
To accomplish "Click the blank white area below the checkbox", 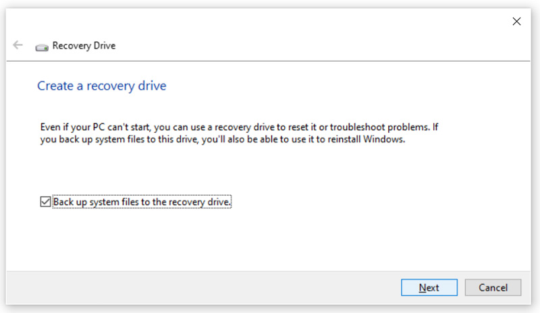I will [x=270, y=239].
